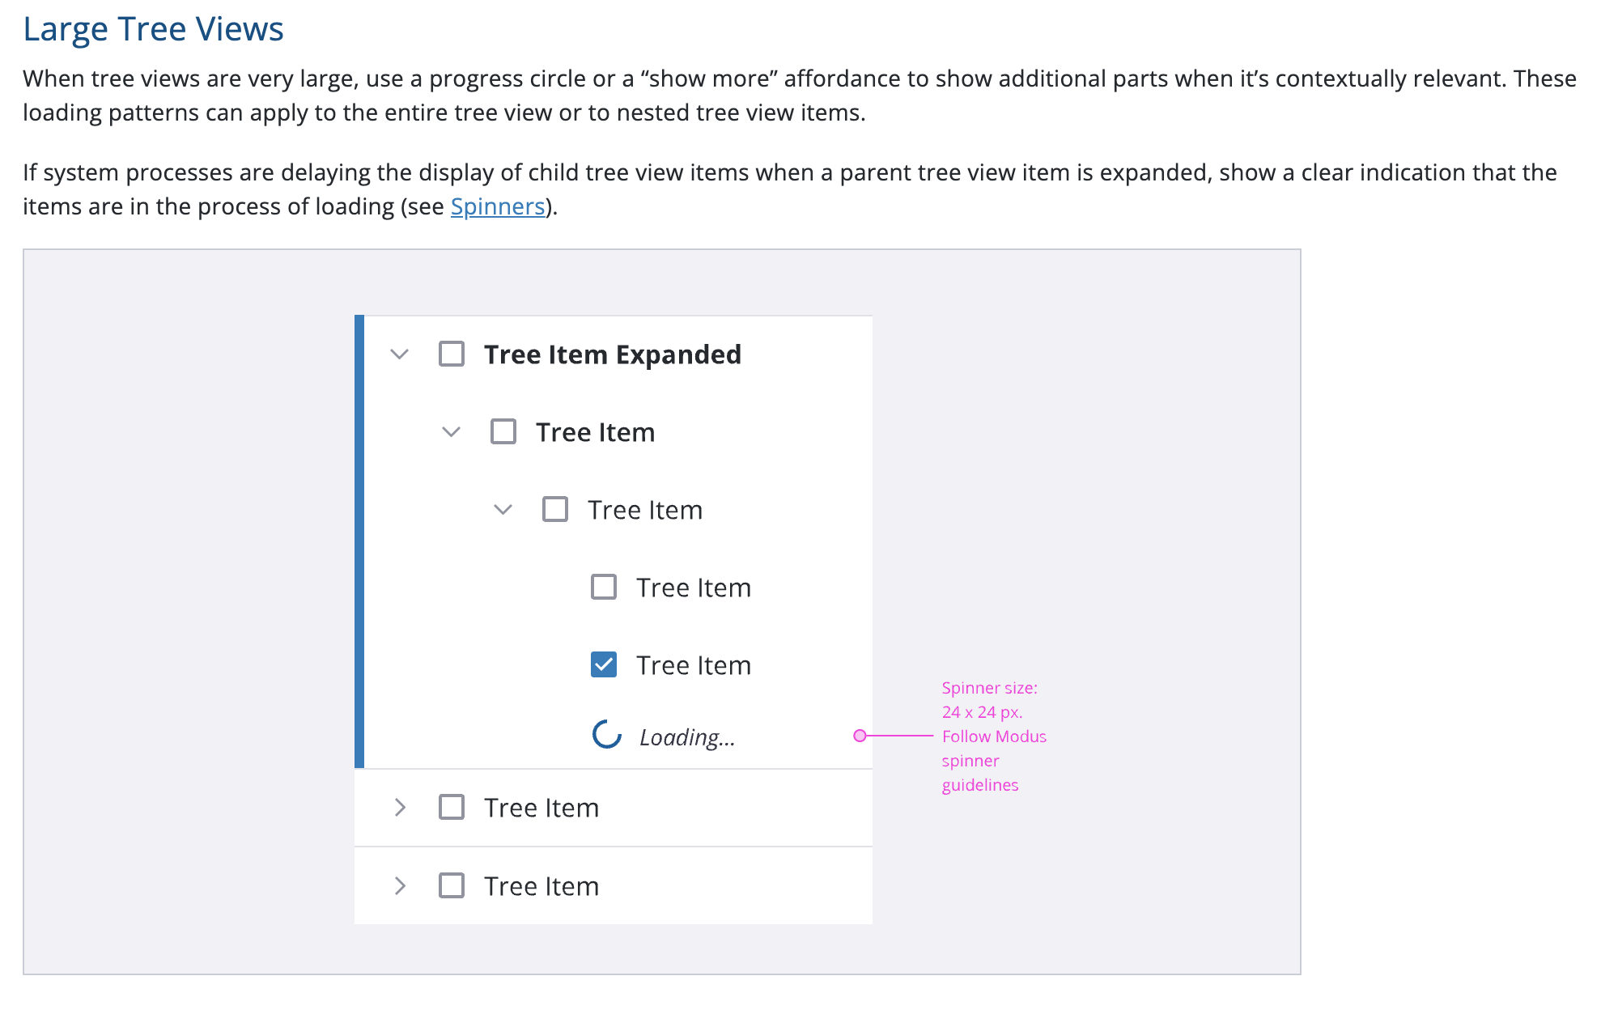Collapse the bold Tree Item chevron
1601x1010 pixels.
coord(451,432)
